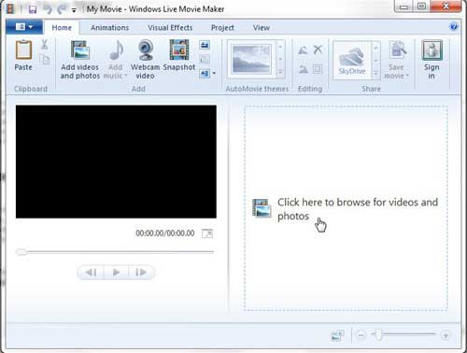Click the Rotate right icon

click(304, 69)
